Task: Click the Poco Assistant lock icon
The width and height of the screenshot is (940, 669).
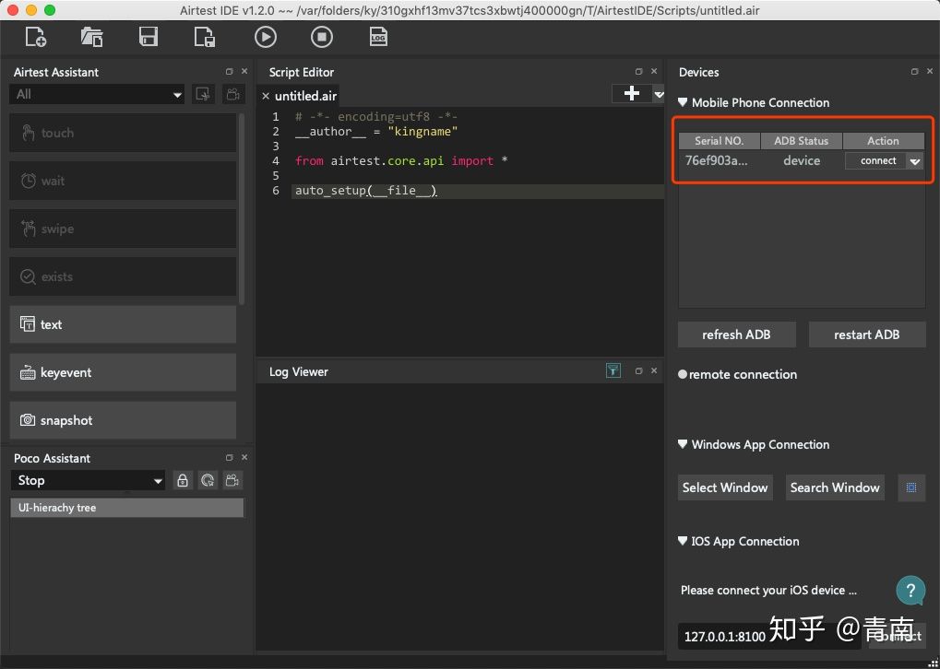Action: tap(183, 480)
